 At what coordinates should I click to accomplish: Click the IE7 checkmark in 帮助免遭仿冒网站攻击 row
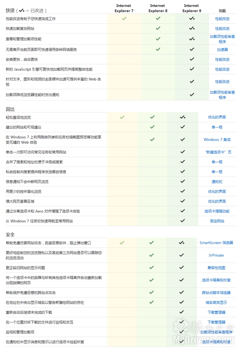pos(122,243)
